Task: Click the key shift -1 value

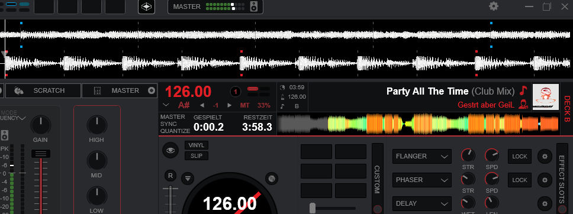Action: pos(215,106)
